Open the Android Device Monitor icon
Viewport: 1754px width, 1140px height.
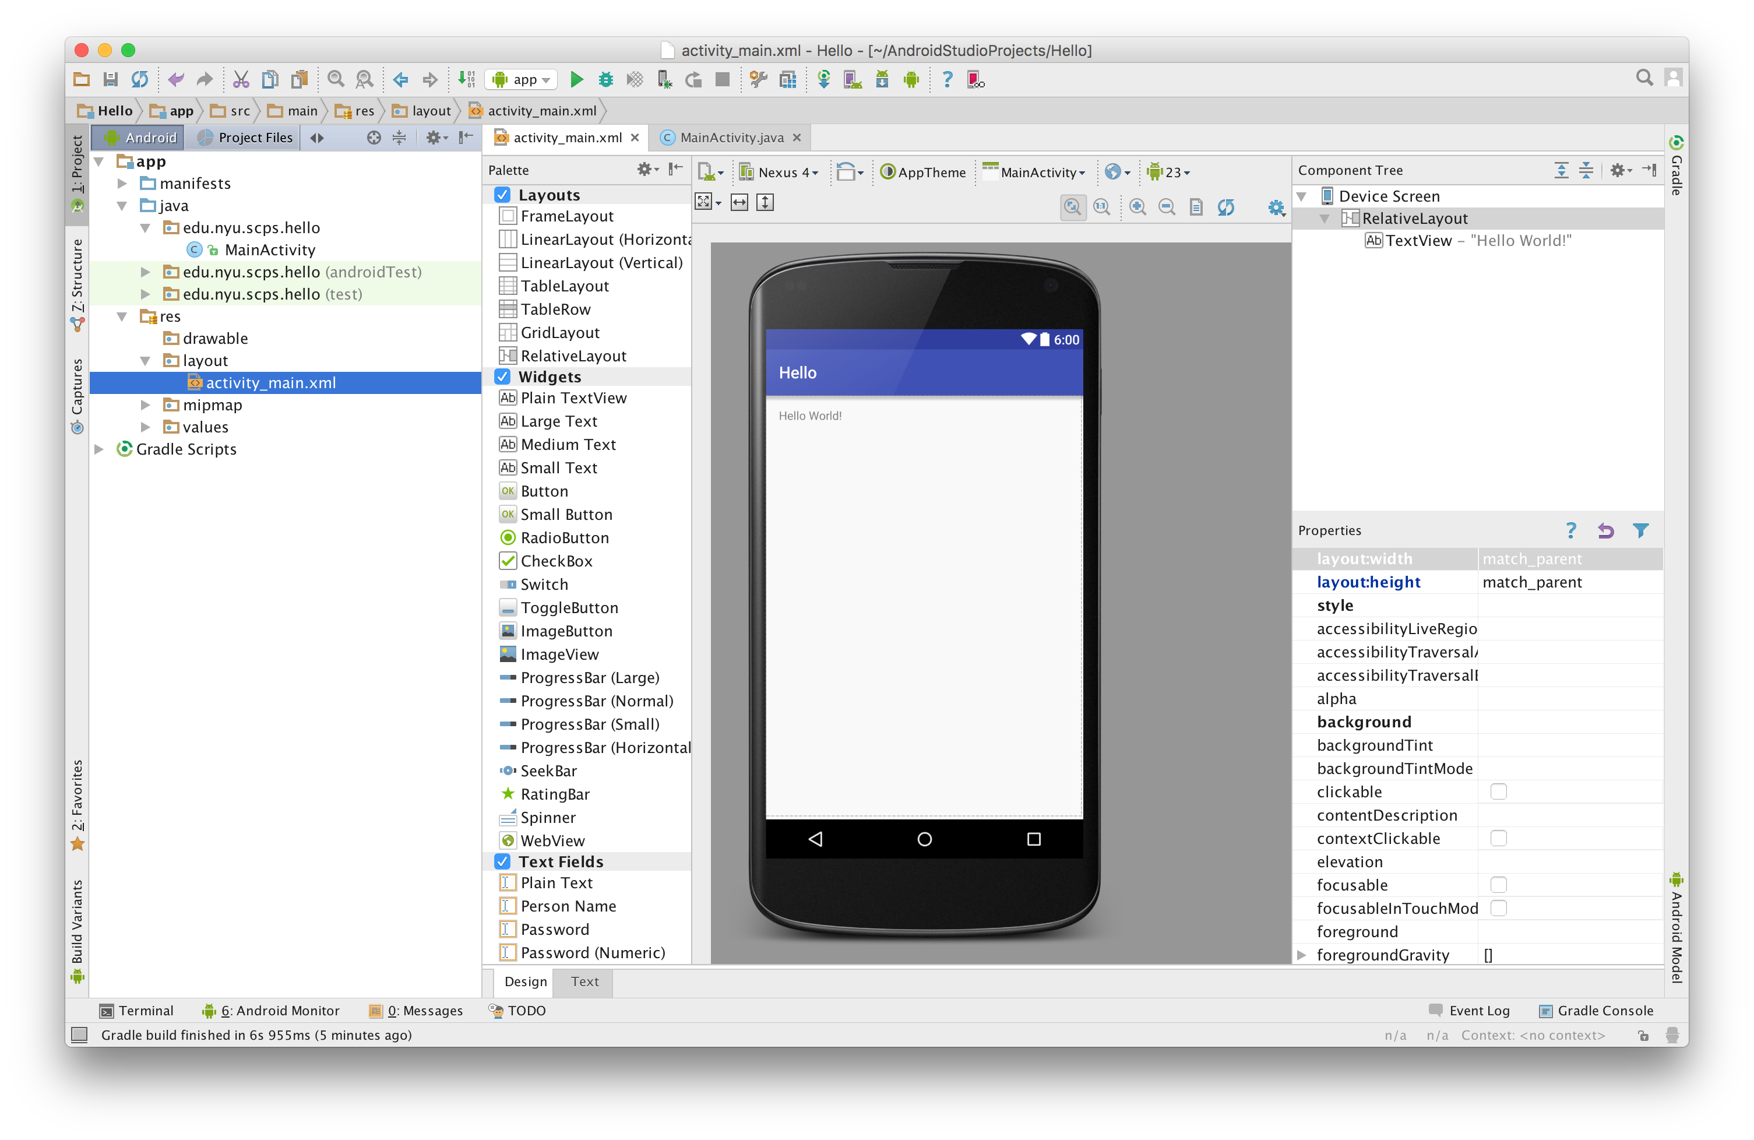[x=911, y=80]
